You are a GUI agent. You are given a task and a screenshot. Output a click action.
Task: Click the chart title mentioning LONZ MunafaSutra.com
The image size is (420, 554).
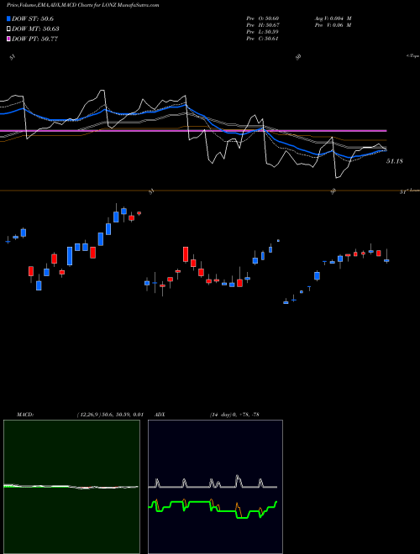pos(82,5)
